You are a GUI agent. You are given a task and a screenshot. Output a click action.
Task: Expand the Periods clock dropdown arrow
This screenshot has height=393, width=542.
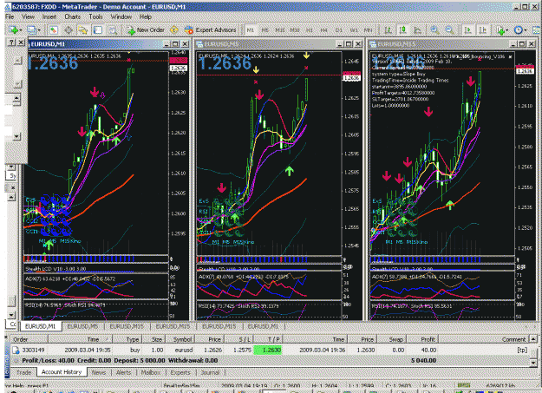coord(525,30)
